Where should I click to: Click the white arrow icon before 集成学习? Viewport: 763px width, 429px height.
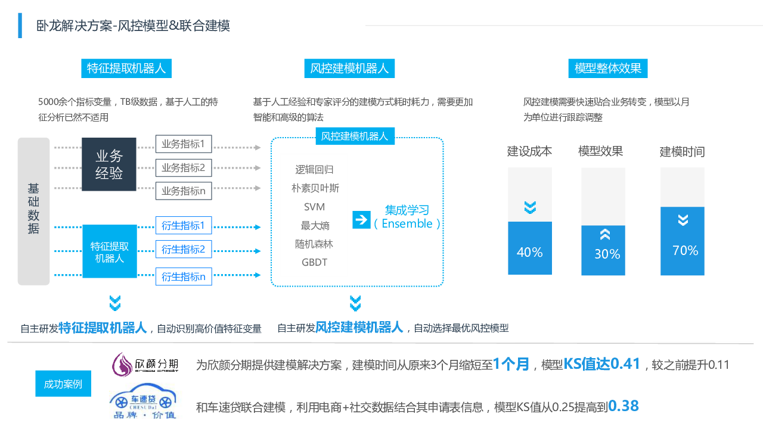coord(361,219)
